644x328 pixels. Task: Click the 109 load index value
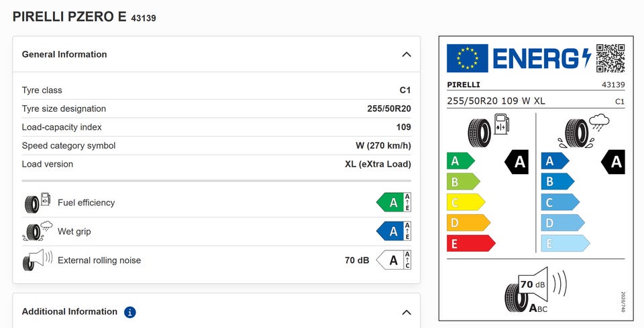[x=404, y=127]
